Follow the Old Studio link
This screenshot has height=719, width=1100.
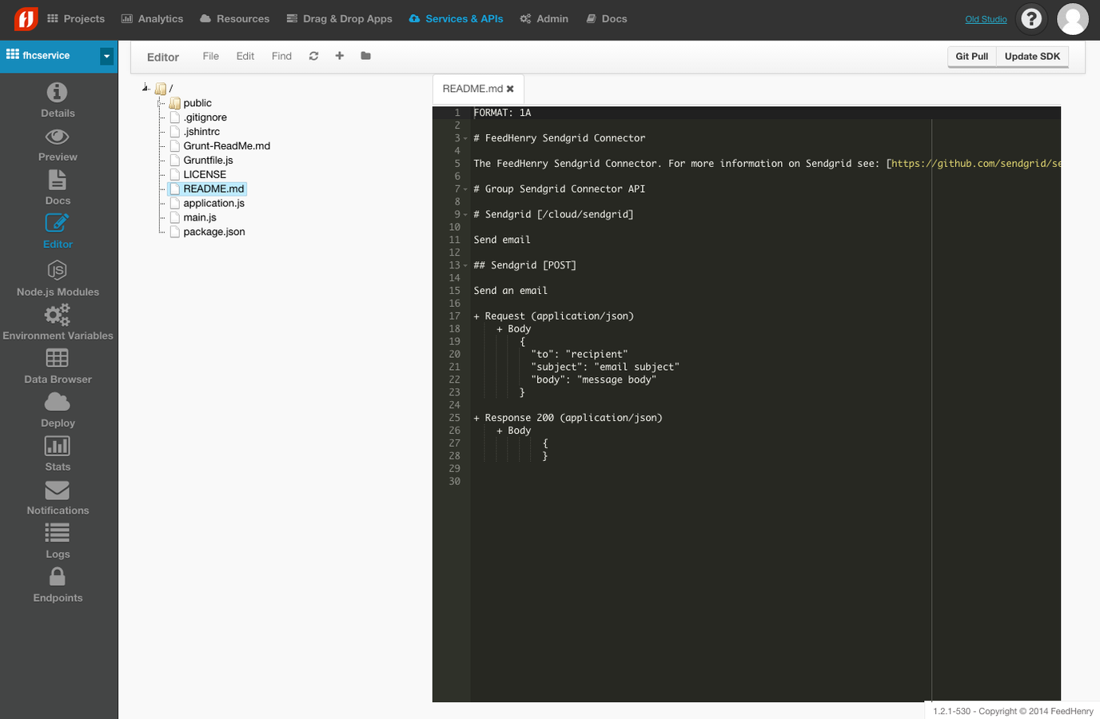(986, 19)
